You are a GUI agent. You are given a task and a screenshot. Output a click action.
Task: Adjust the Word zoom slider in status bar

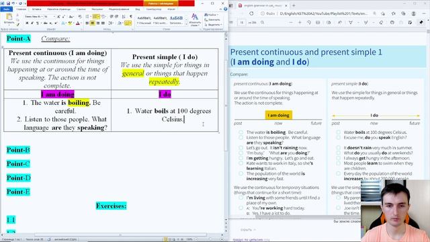[210, 239]
